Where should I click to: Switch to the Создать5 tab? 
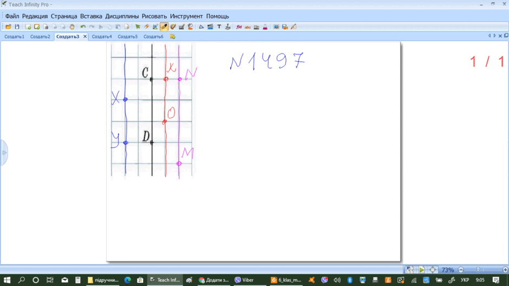point(128,37)
